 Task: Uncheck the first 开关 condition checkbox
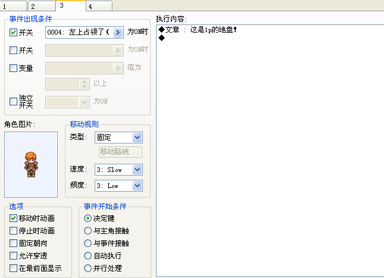13,32
